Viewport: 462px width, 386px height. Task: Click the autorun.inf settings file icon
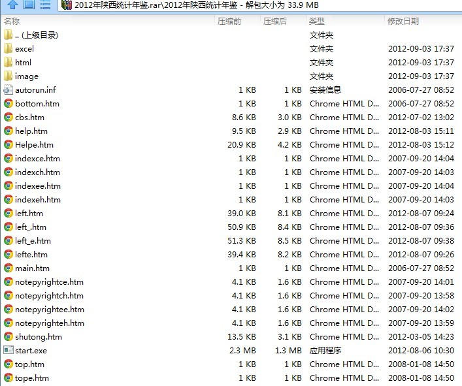click(x=8, y=89)
